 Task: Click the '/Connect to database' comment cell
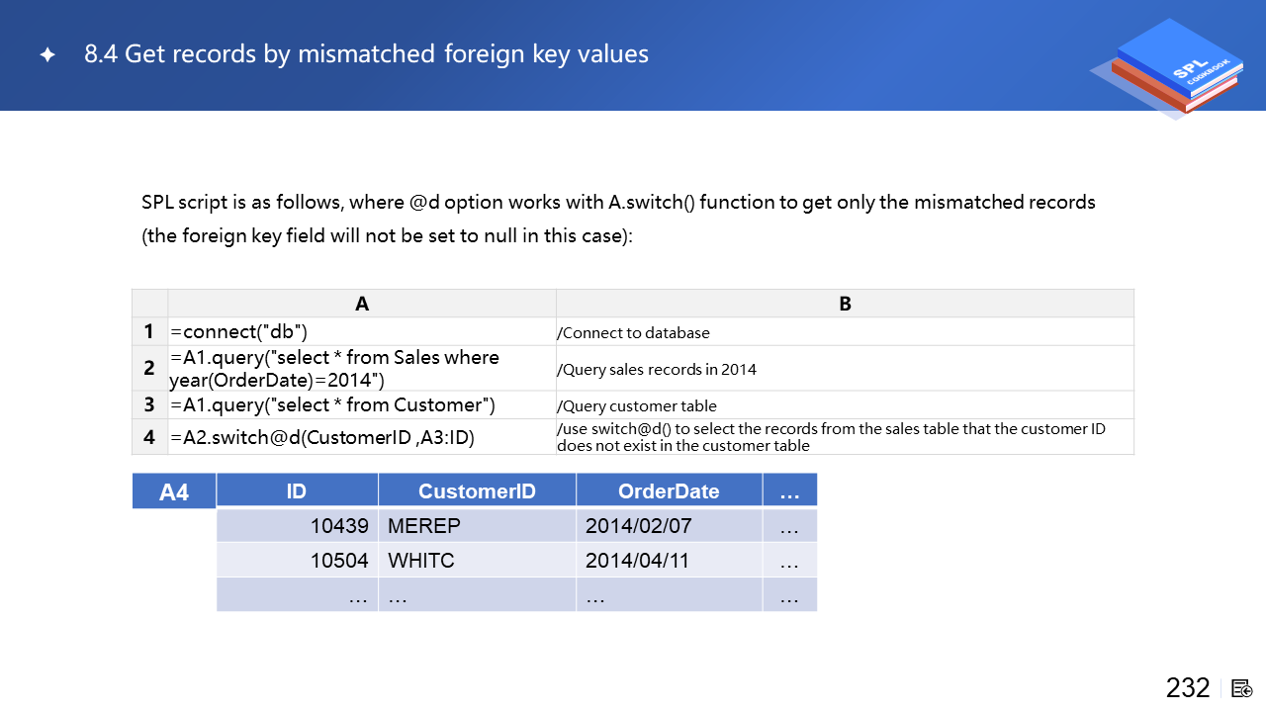[x=845, y=332]
